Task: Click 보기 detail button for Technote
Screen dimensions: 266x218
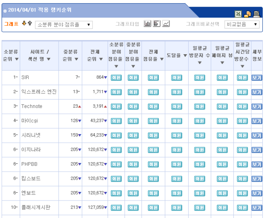Action: click(257, 106)
